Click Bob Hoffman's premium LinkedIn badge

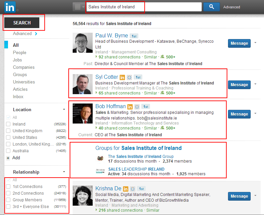pyautogui.click(x=130, y=107)
